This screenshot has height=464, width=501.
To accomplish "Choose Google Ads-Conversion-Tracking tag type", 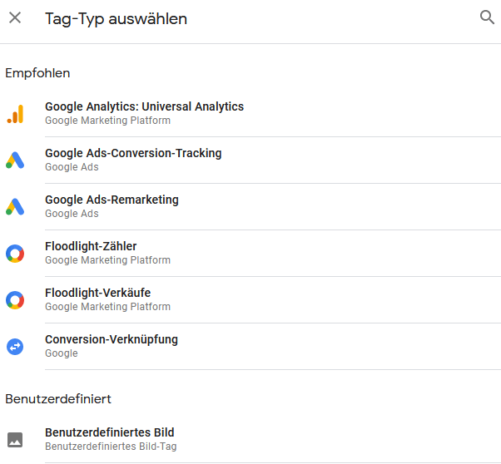I will tap(133, 153).
